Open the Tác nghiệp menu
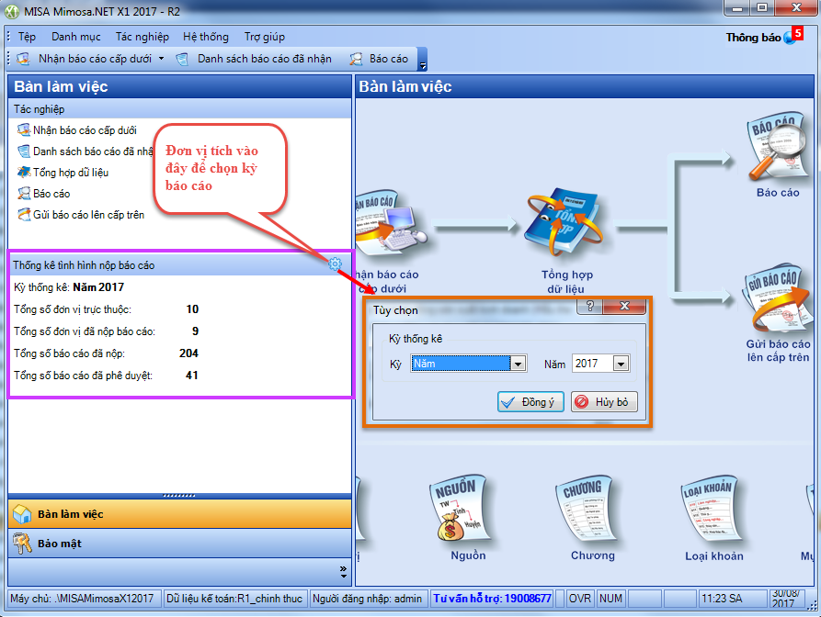 click(x=142, y=37)
